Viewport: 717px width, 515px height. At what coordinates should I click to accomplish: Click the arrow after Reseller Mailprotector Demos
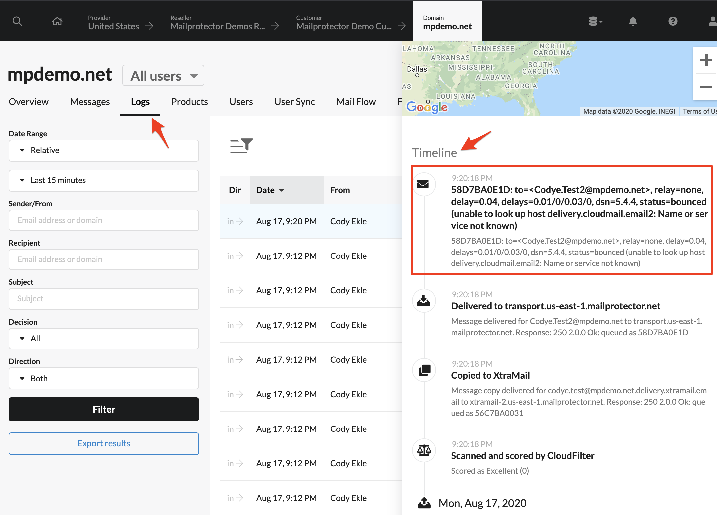coord(275,26)
